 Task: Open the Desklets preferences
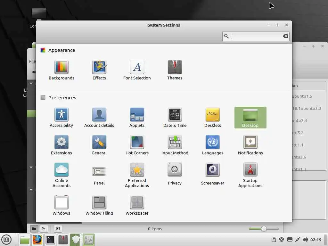[x=213, y=118]
